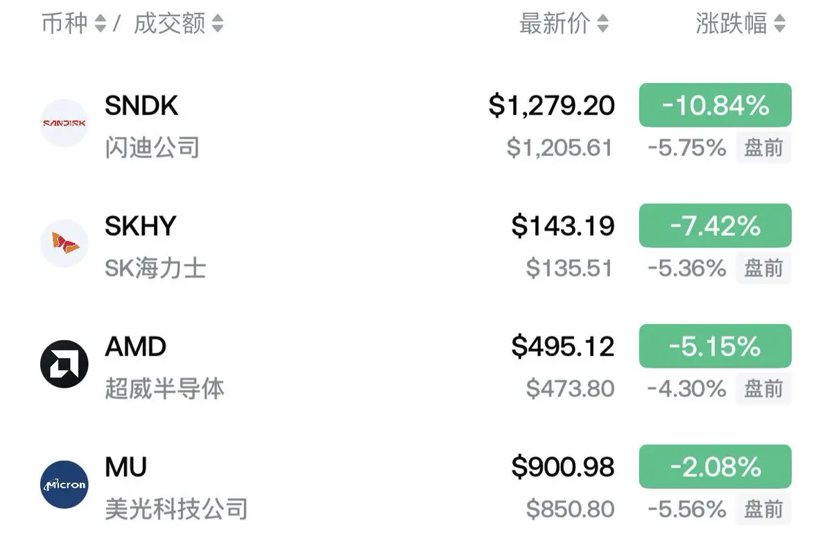
Task: Open the SanDisk logo icon
Action: click(x=64, y=123)
